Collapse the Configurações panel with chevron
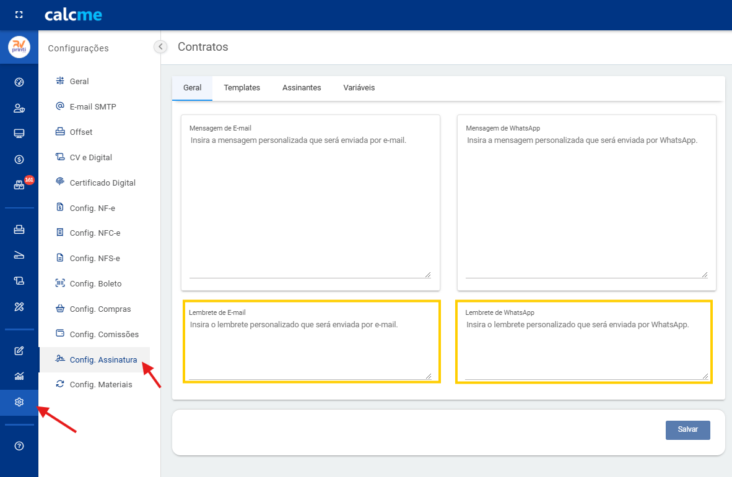 point(160,46)
